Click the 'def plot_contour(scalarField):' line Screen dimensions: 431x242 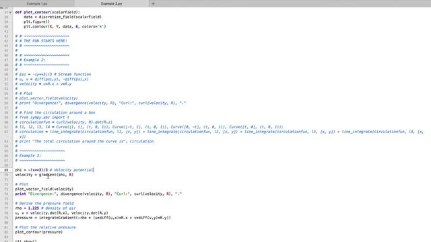tap(48, 12)
